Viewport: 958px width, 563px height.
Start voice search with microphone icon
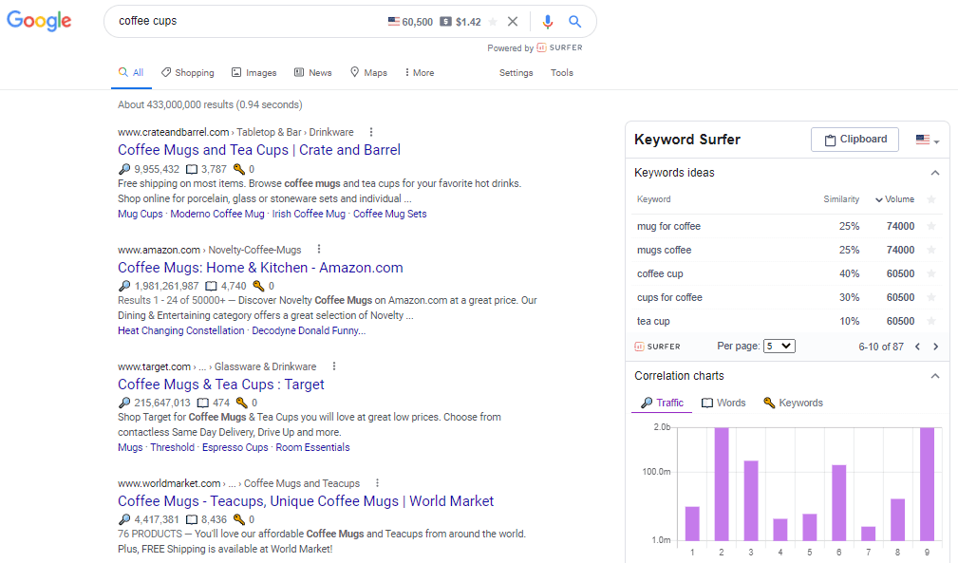[x=548, y=22]
